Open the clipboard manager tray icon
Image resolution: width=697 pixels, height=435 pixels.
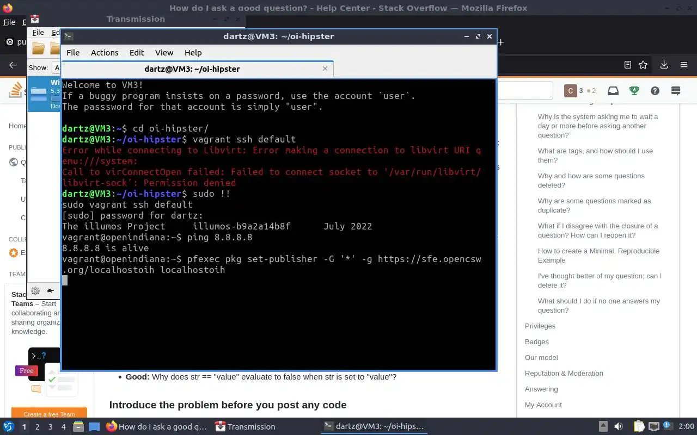pyautogui.click(x=639, y=427)
